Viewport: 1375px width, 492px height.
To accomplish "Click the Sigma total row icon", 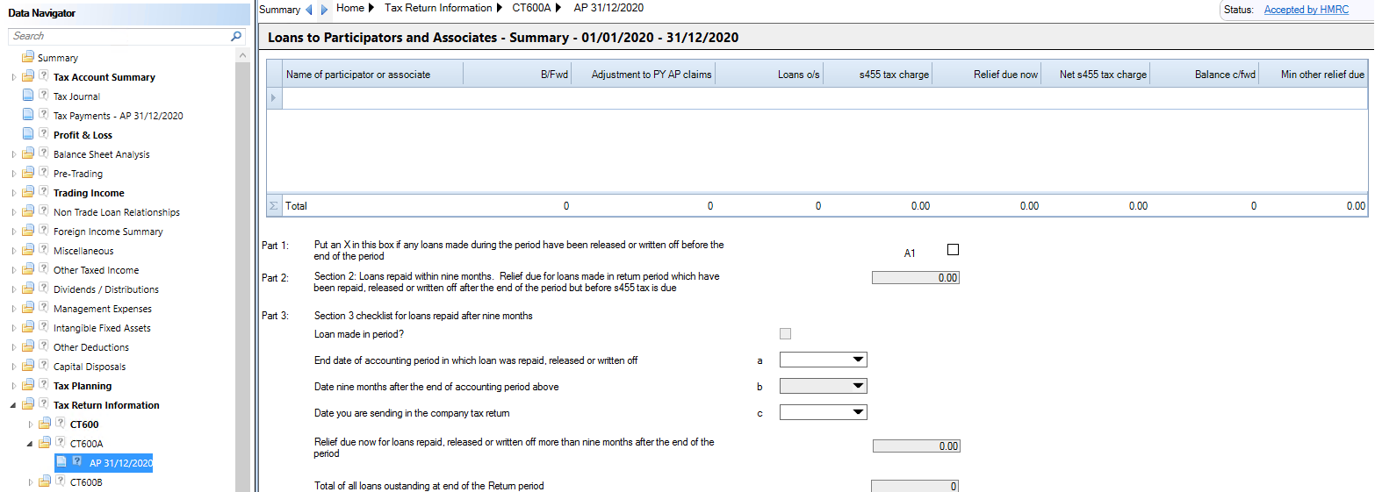I will (x=273, y=206).
